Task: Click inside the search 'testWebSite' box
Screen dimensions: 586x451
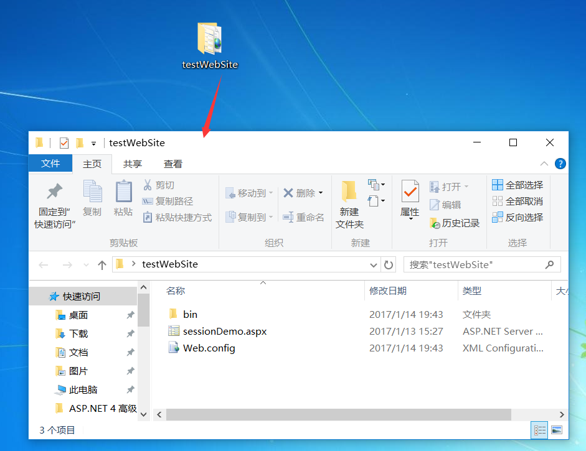Action: click(x=480, y=264)
